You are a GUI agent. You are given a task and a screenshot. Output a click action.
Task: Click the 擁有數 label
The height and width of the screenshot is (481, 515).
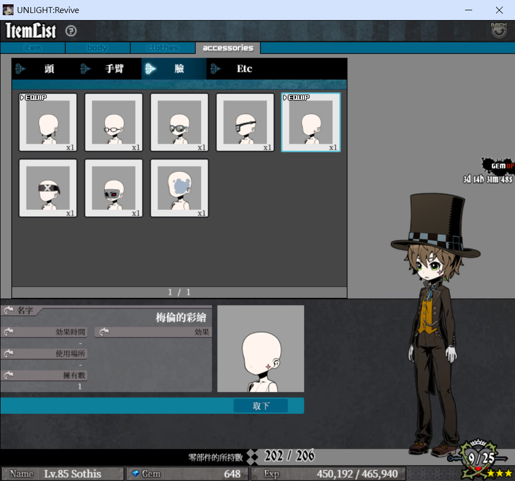point(74,376)
